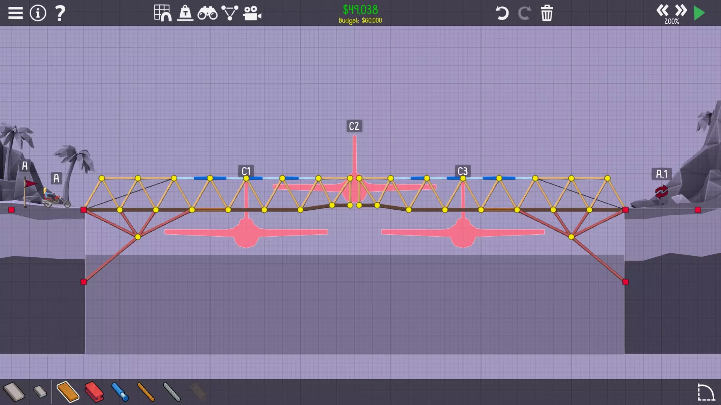The height and width of the screenshot is (405, 721).
Task: Select the blue hydraulics material
Action: (120, 392)
